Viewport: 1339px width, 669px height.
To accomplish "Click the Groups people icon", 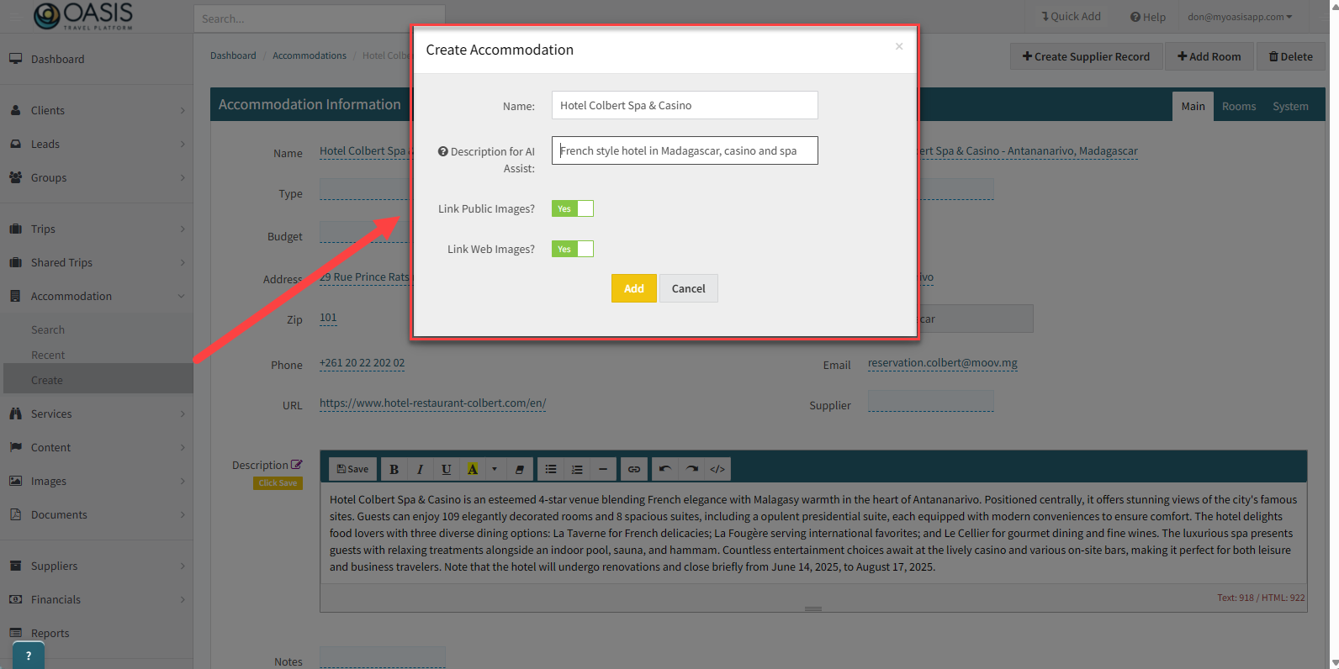I will 15,177.
